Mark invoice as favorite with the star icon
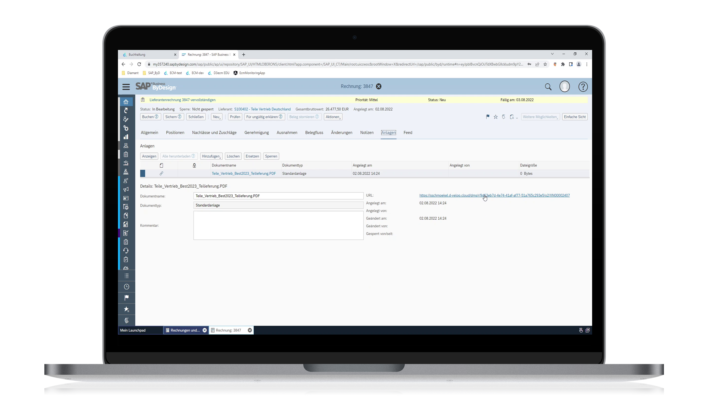This screenshot has width=708, height=407. coord(495,117)
